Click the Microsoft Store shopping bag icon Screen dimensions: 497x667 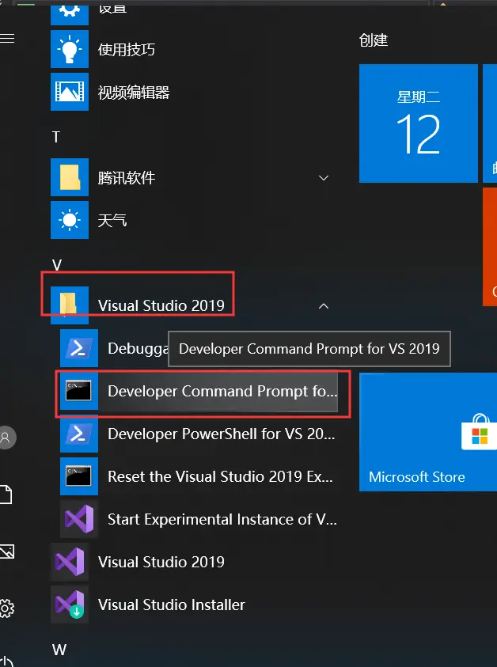tap(479, 431)
